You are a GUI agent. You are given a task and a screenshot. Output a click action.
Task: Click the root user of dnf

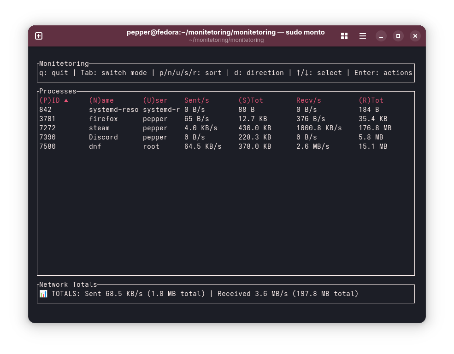[151, 147]
